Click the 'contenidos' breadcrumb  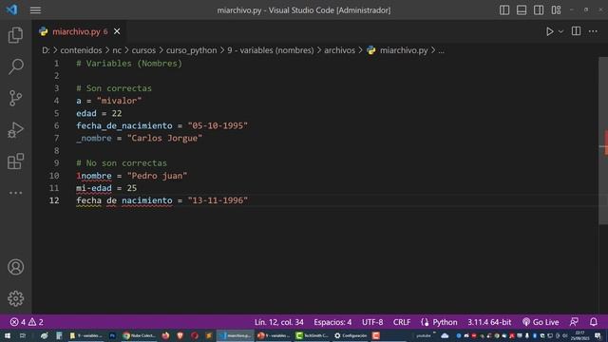[81, 50]
